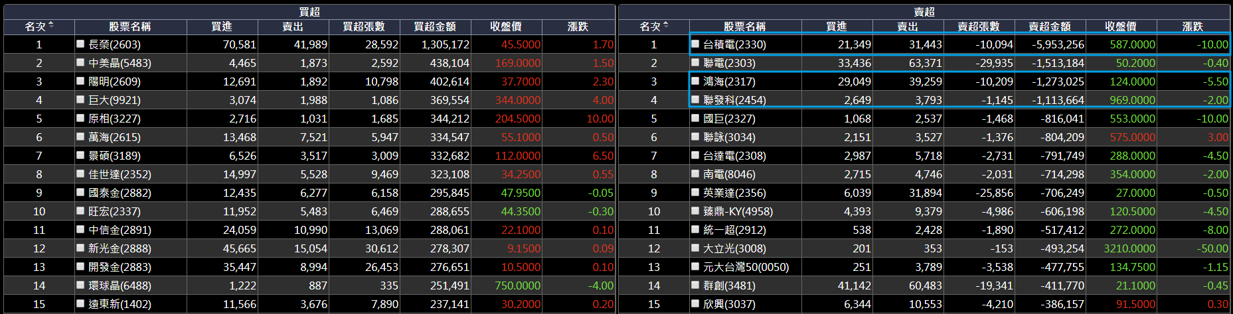Viewport: 1233px width, 314px height.
Task: Check the box beside 中信金(2891)
Action: 80,229
